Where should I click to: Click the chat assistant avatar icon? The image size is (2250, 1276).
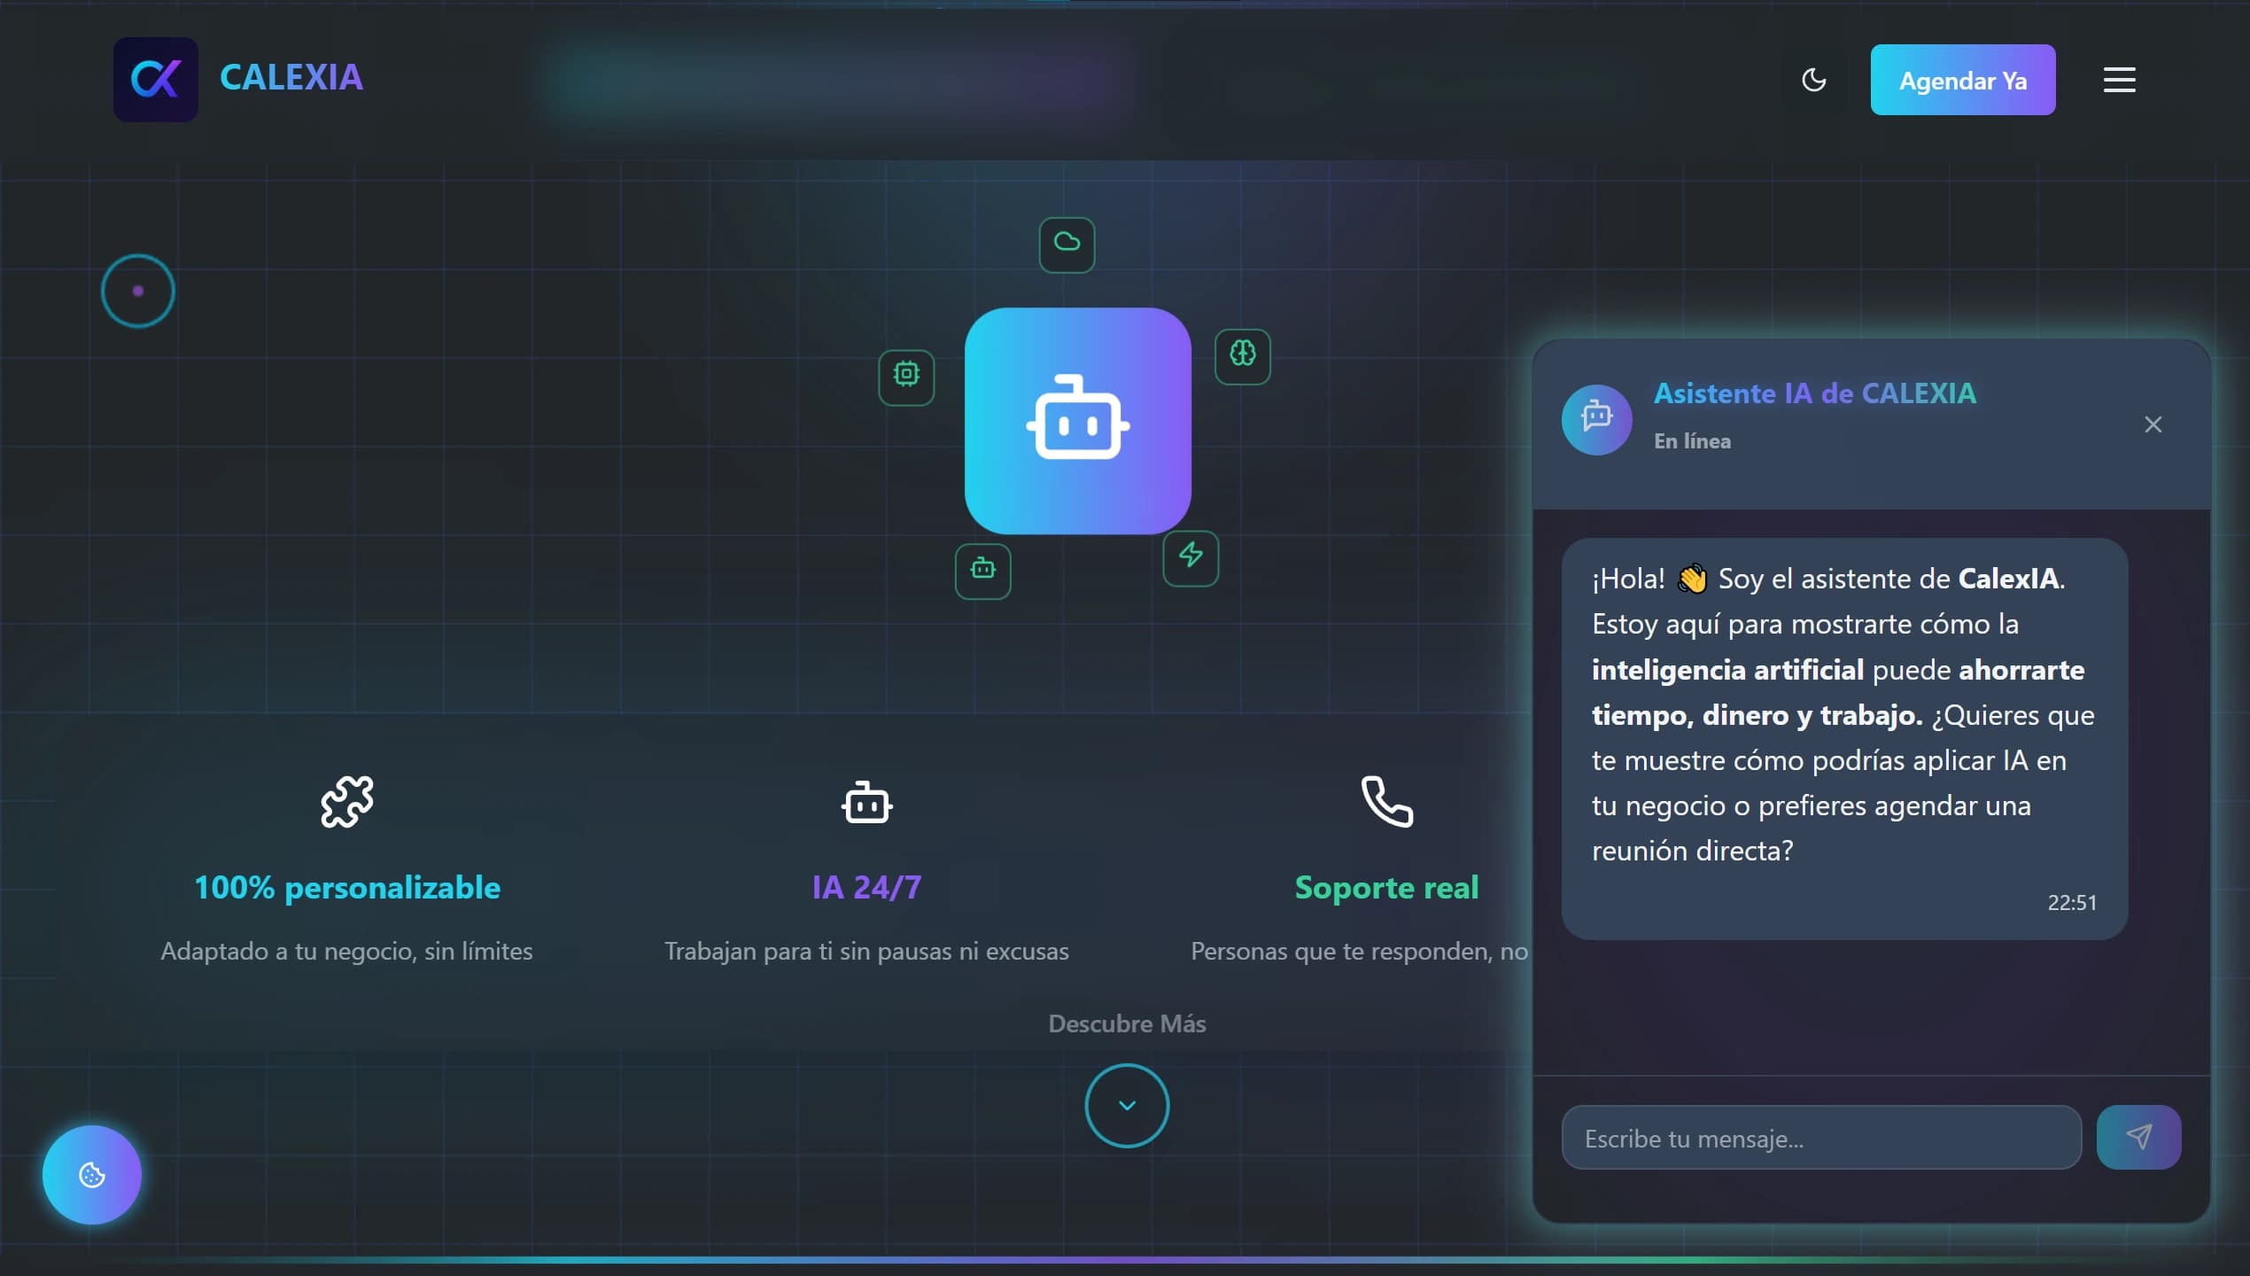point(1596,418)
